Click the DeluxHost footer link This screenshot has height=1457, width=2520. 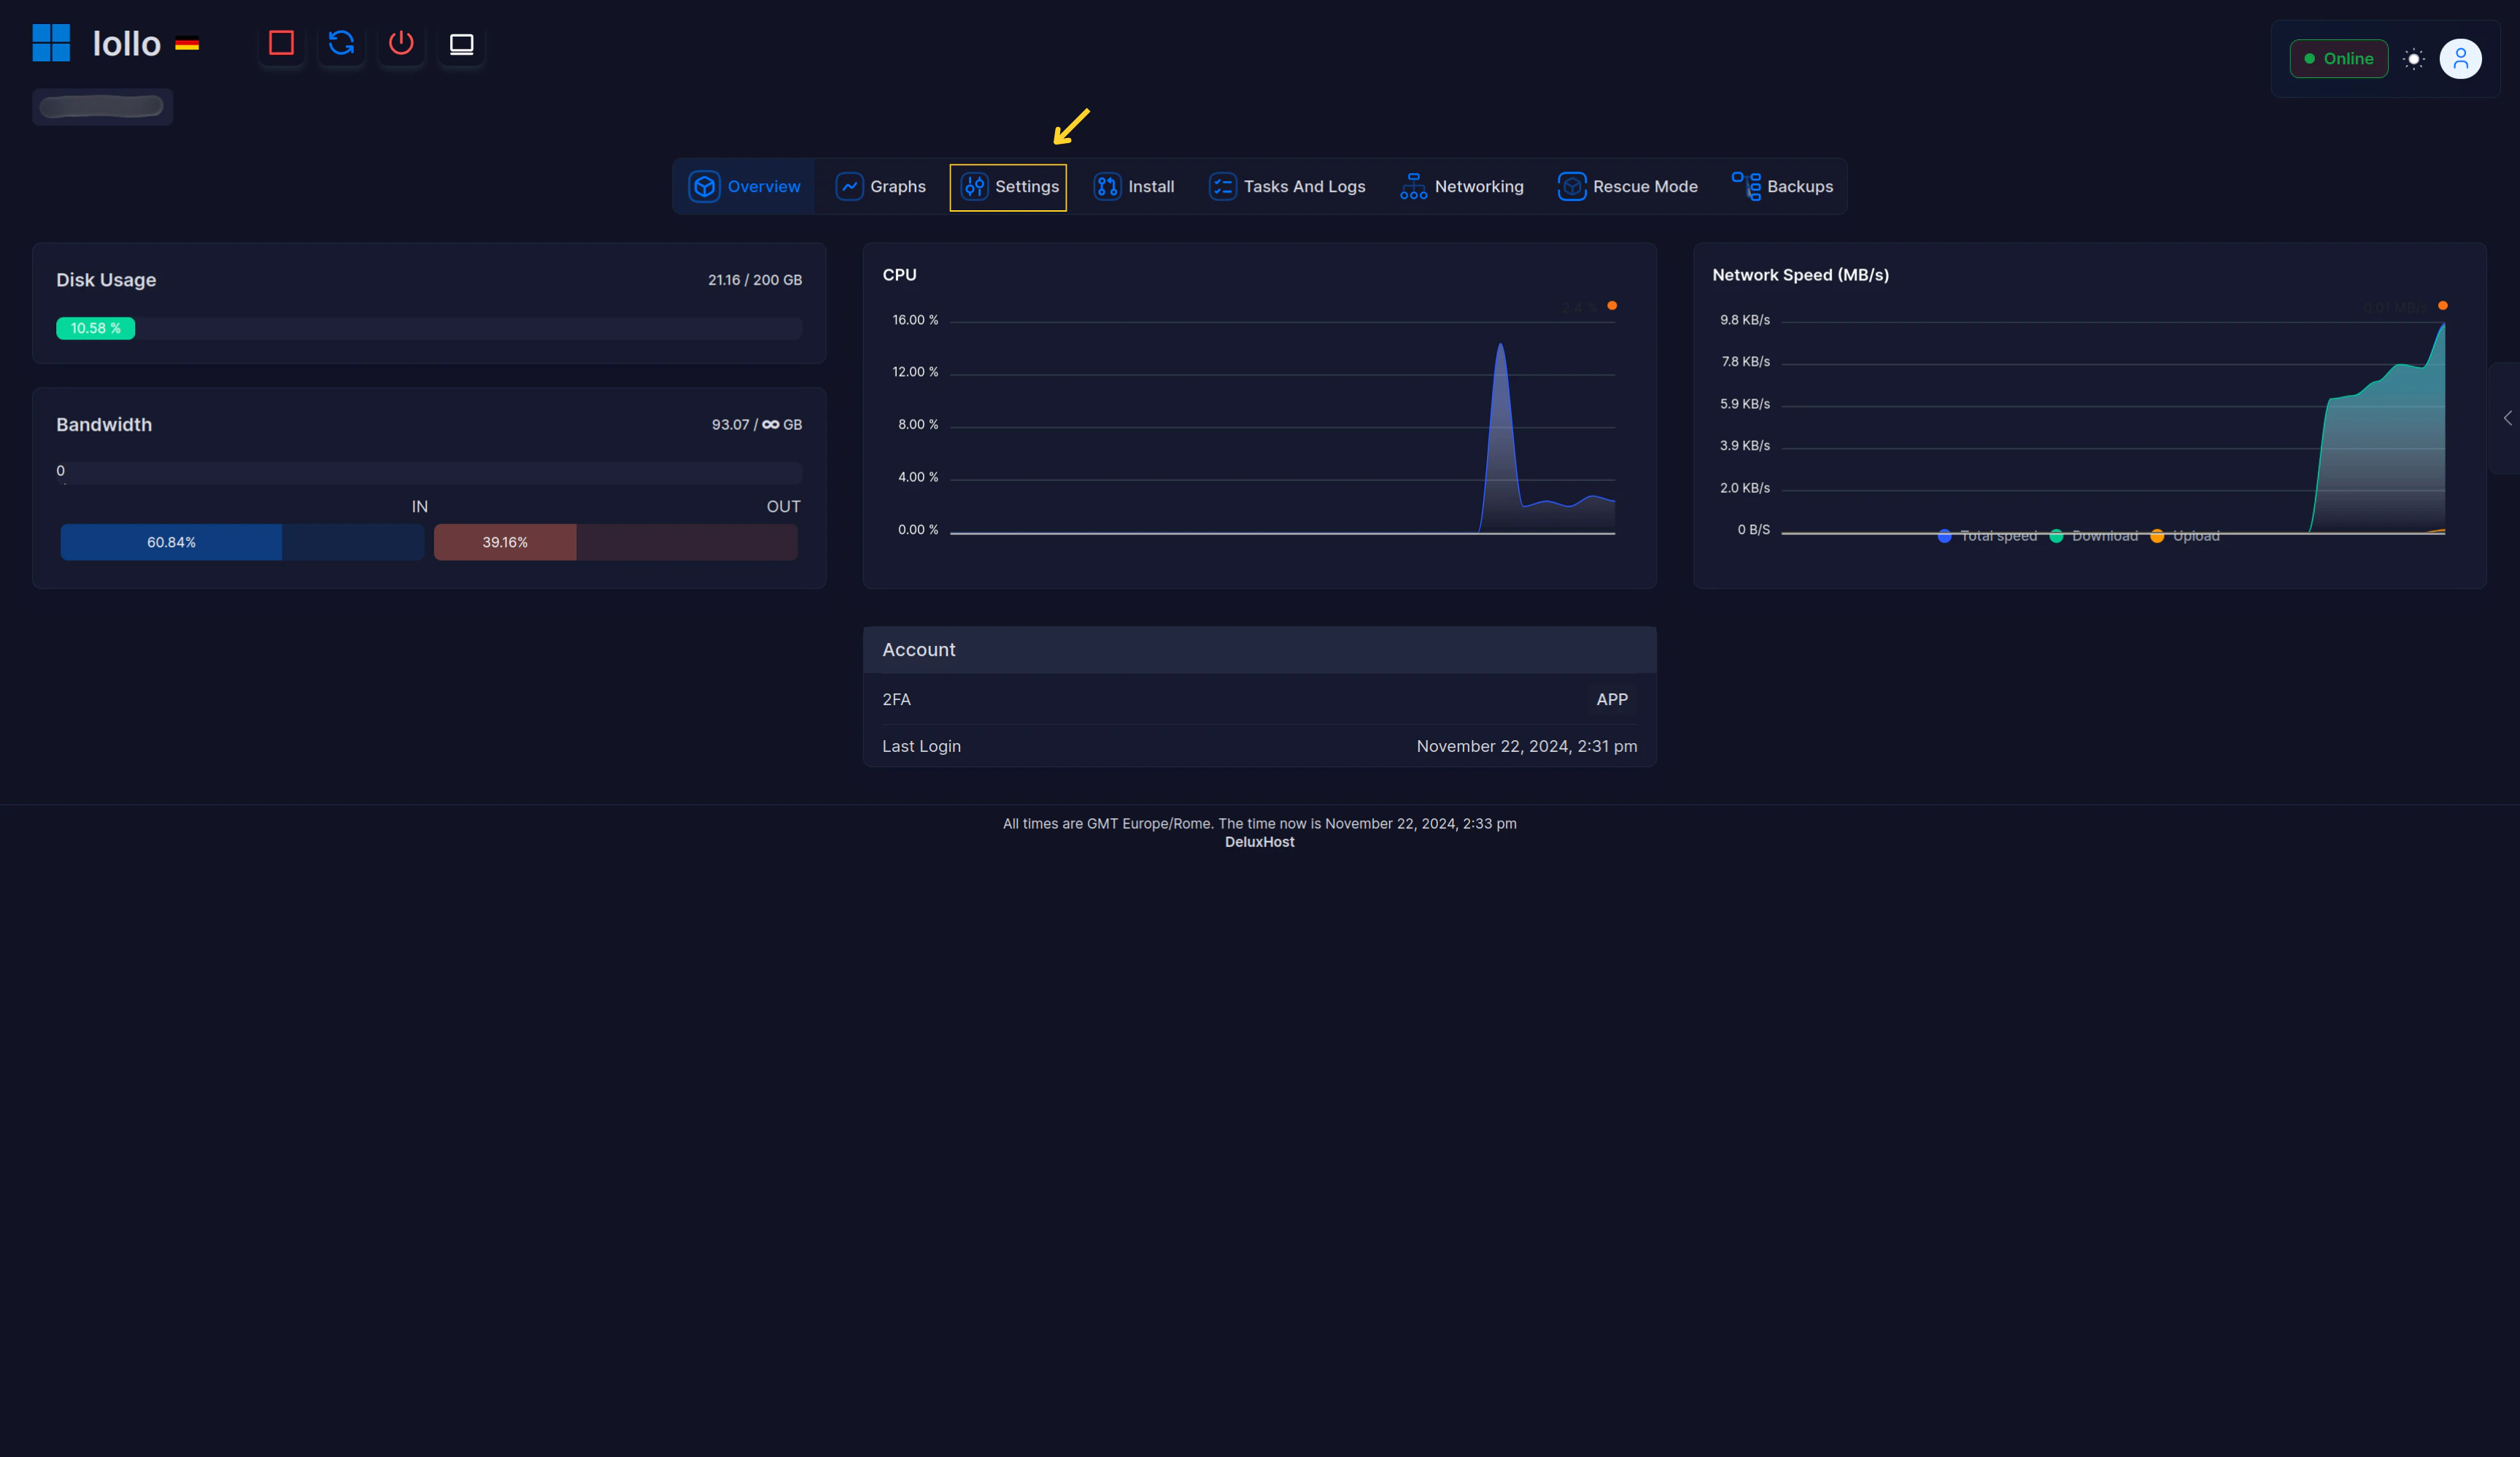click(x=1259, y=842)
